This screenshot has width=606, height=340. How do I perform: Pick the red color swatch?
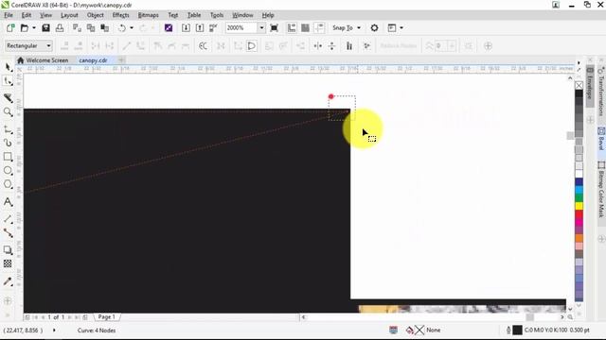[x=579, y=213]
